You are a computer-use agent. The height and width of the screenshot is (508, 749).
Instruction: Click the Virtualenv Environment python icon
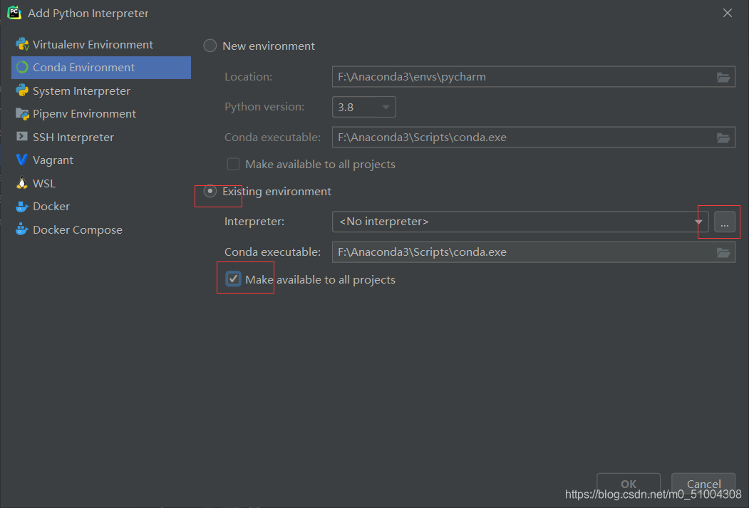point(22,44)
